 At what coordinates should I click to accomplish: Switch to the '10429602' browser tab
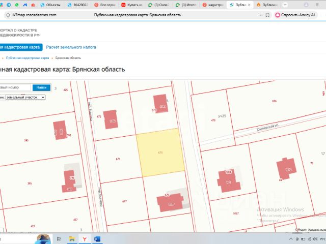78,5
